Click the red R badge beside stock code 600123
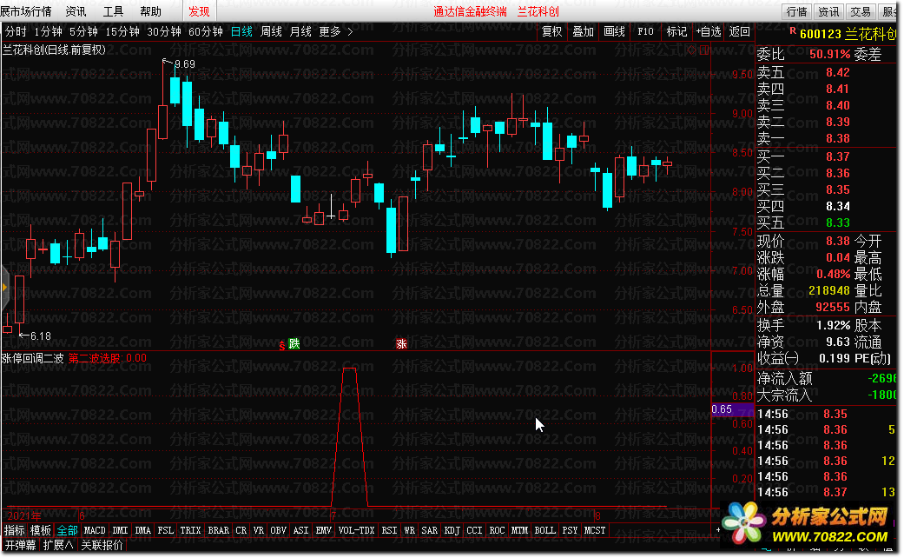The image size is (904, 558). click(793, 30)
